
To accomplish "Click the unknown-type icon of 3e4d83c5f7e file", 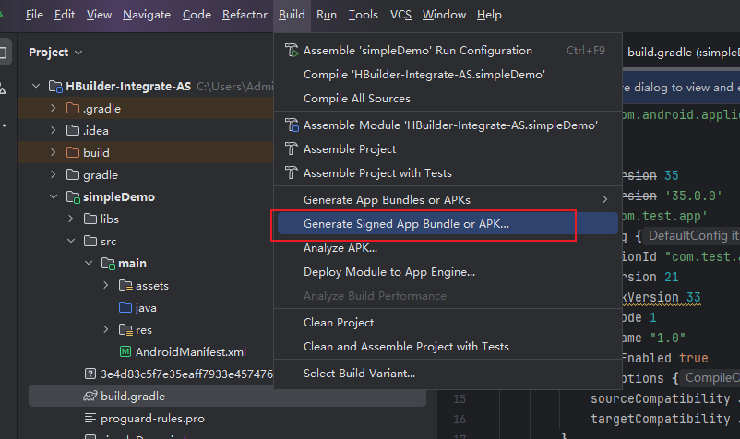I will (90, 374).
